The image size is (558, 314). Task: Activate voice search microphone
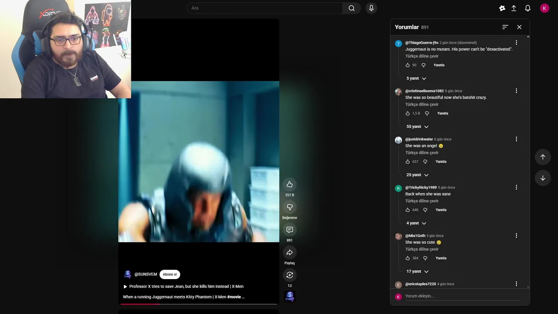pos(371,8)
